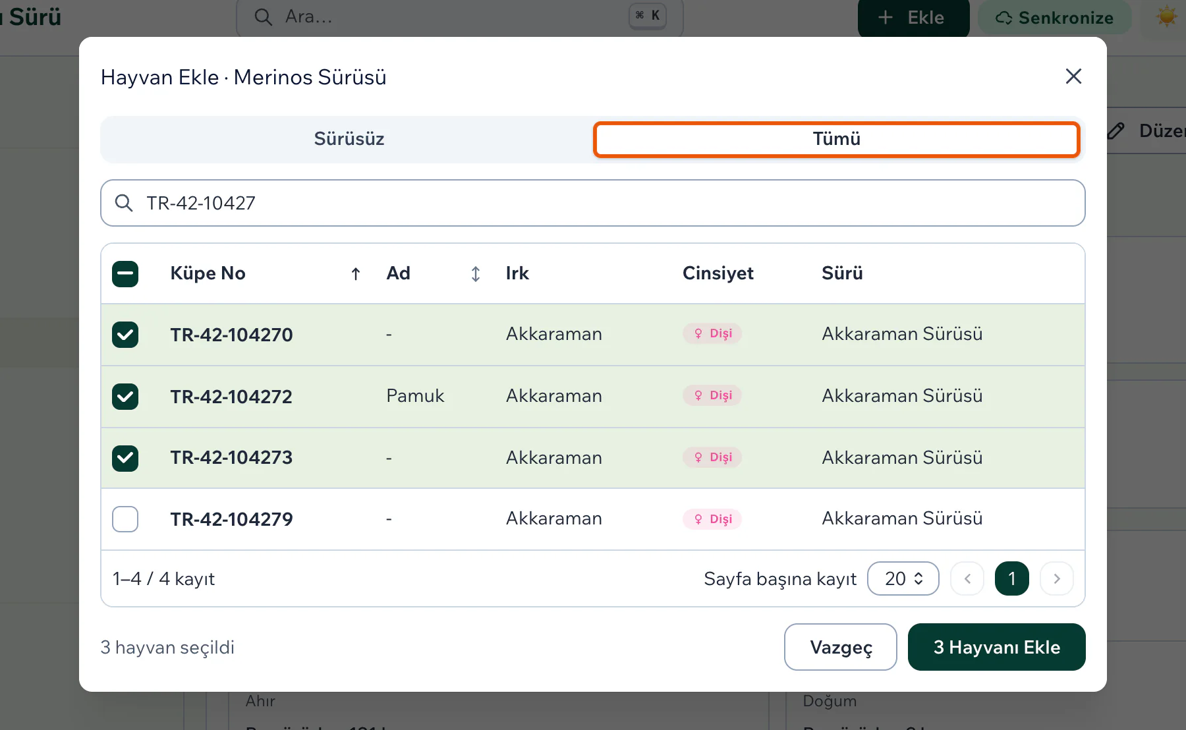Click the TR-42-10427 search field
The image size is (1186, 730).
click(593, 203)
